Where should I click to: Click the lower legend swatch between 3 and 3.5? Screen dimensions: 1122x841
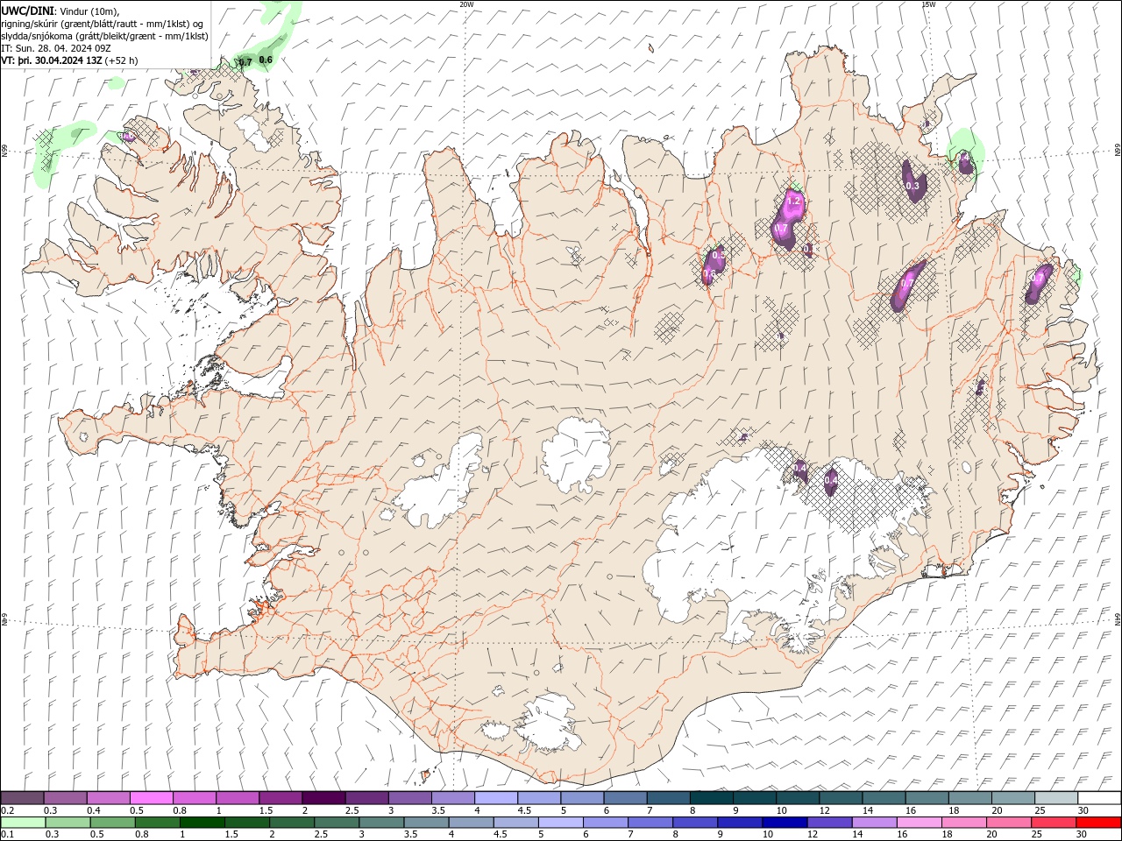point(381,823)
